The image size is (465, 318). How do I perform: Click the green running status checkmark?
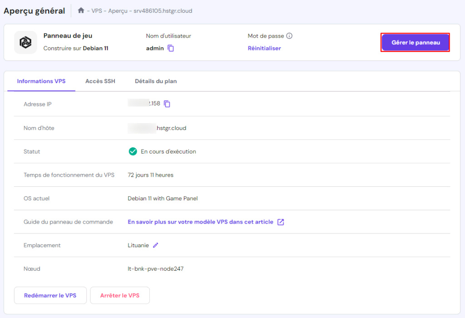point(133,151)
